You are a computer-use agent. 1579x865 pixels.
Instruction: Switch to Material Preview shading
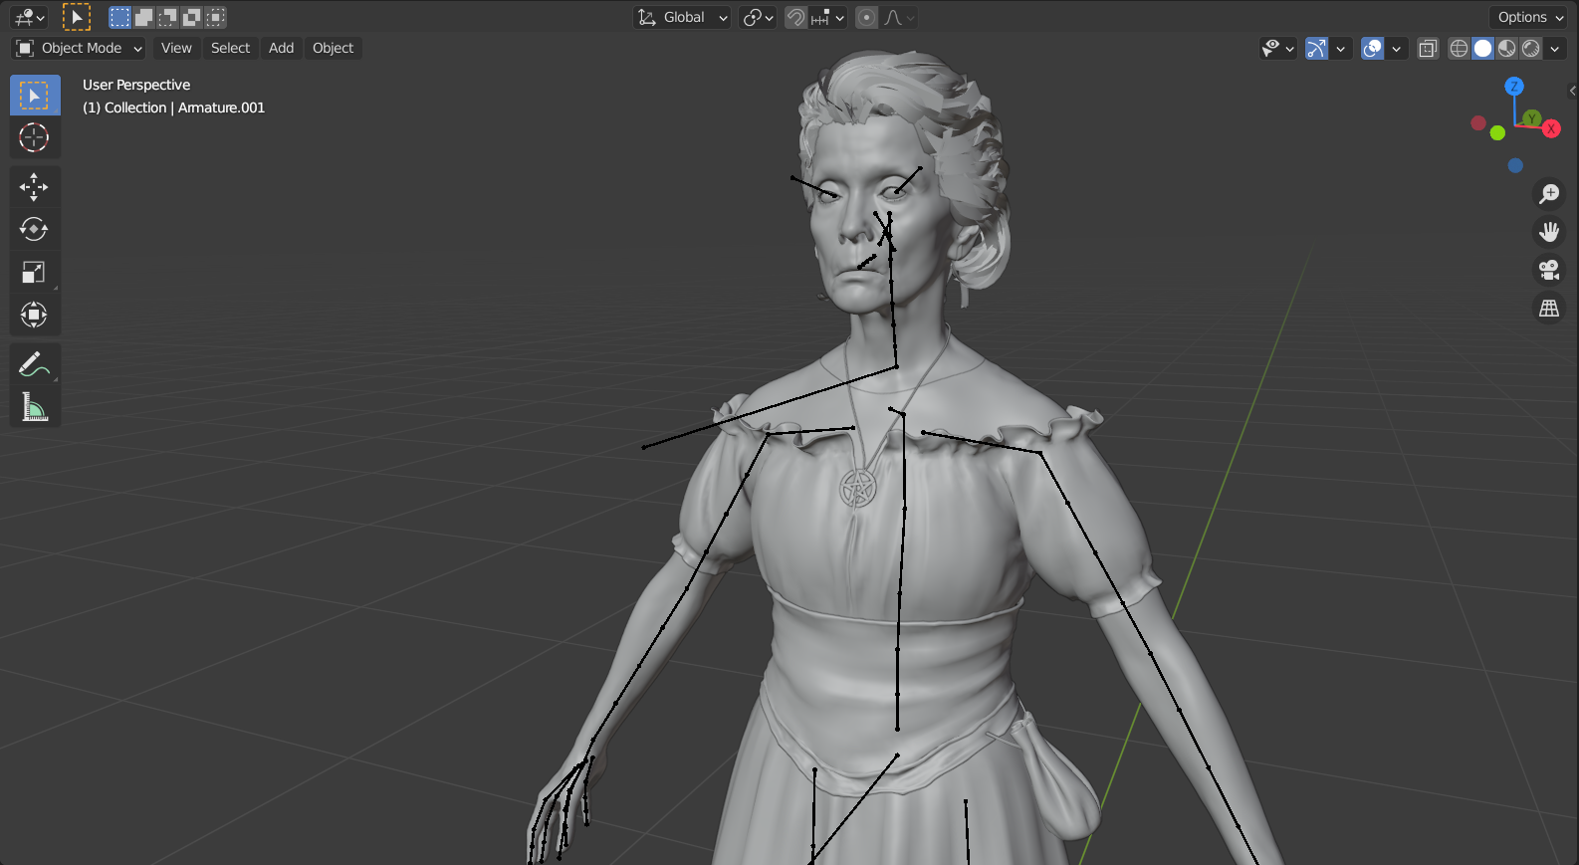pos(1507,48)
